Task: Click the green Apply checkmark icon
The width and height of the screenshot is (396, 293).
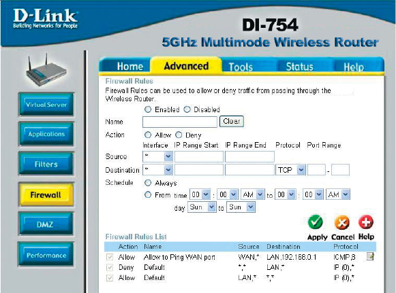Action: coord(315,222)
